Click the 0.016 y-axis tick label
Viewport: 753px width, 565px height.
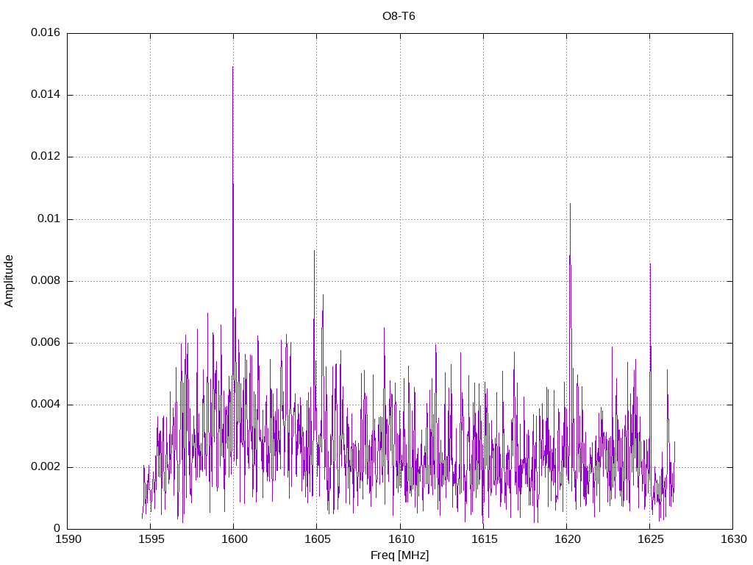point(46,32)
